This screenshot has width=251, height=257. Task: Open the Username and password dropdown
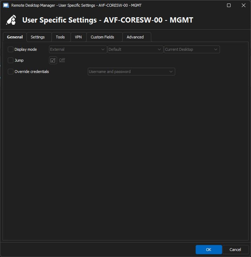(131, 72)
